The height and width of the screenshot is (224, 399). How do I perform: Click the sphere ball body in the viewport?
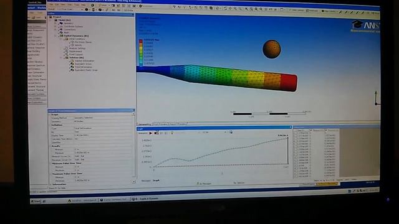coord(272,49)
